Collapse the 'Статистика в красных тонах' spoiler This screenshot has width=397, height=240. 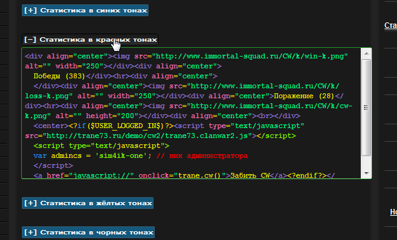point(90,40)
